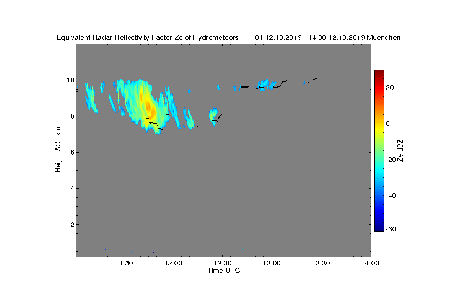The width and height of the screenshot is (459, 306).
Task: Click the 11:30 time tick label
Action: tap(124, 263)
